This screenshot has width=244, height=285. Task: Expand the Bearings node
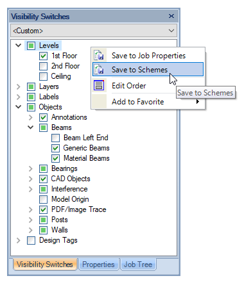tap(31, 168)
